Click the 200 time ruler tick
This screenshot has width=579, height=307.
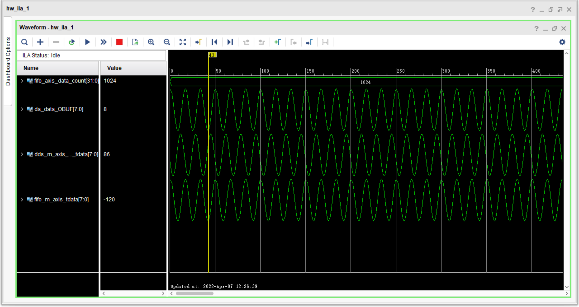pyautogui.click(x=355, y=71)
